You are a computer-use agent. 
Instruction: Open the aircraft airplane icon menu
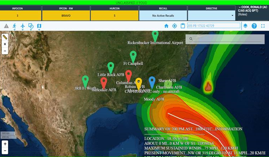pos(23,26)
